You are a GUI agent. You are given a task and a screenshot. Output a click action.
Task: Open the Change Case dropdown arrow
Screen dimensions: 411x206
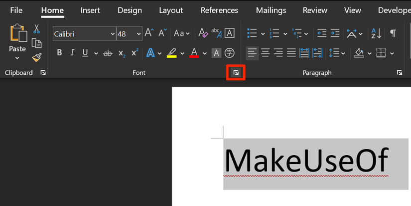[188, 33]
